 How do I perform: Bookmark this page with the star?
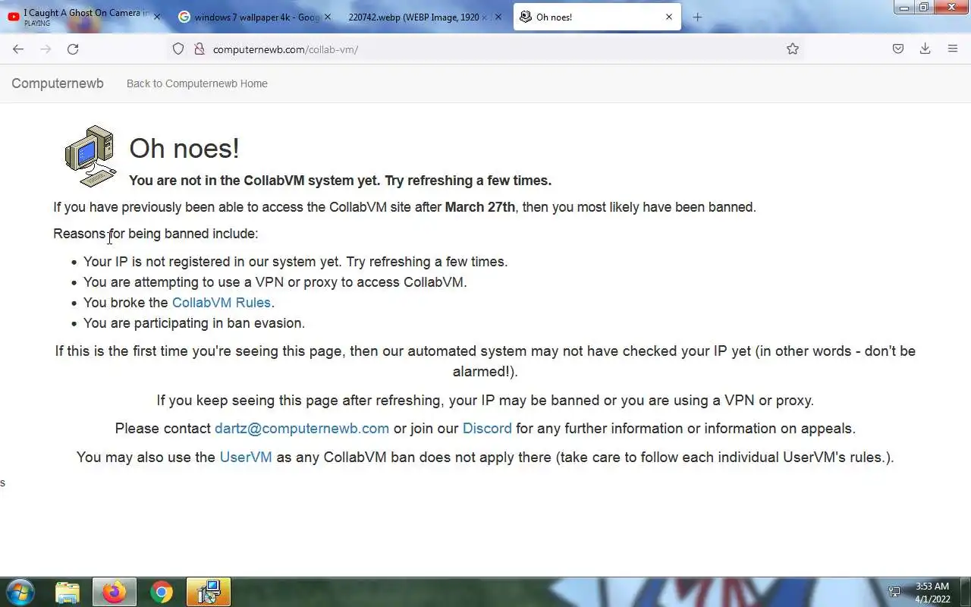(x=793, y=49)
